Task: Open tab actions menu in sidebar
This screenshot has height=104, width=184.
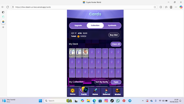Action: [x=3, y=12]
